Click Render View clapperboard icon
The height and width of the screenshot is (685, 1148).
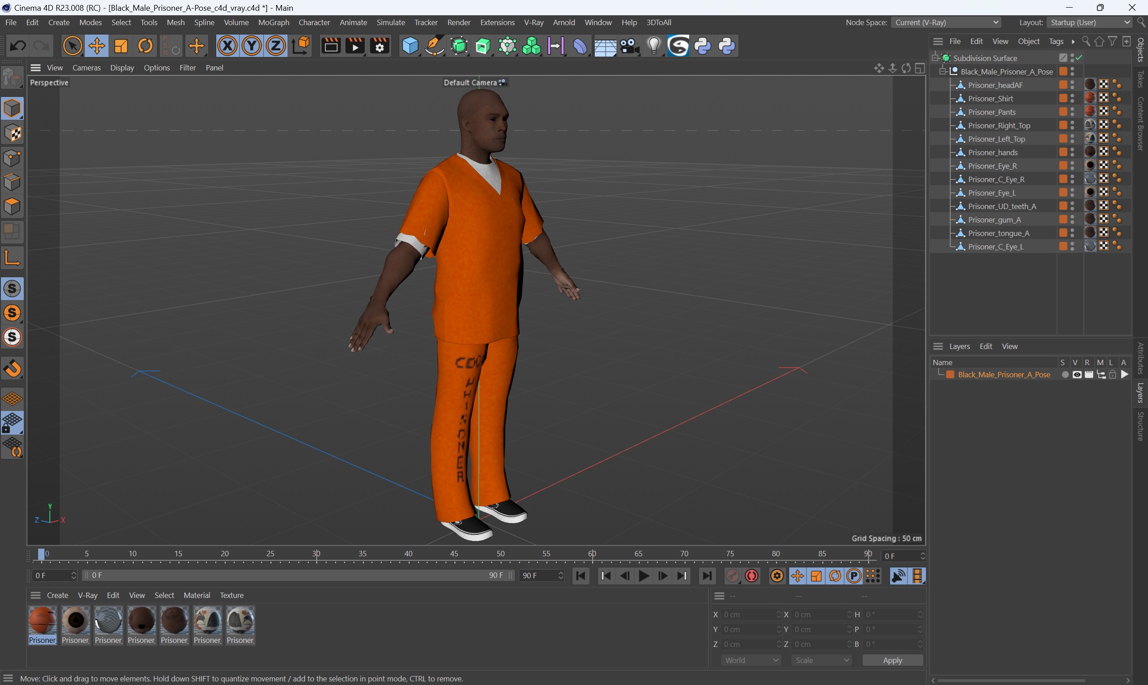[x=331, y=46]
